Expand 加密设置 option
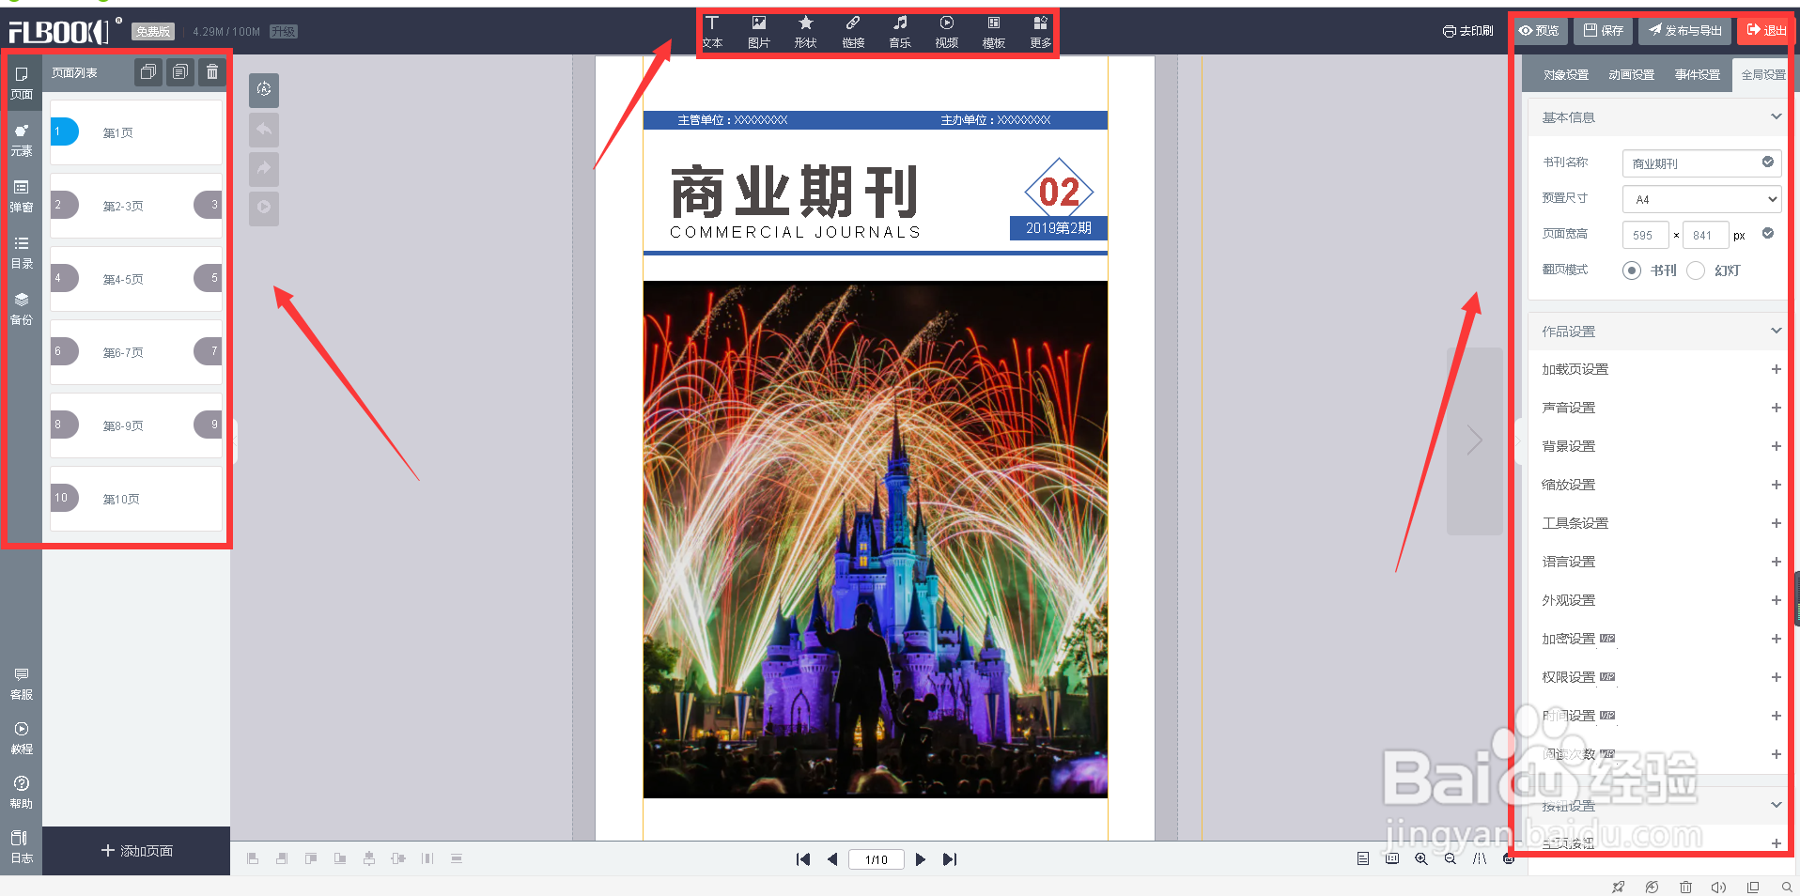Viewport: 1800px width, 896px height. [1776, 639]
